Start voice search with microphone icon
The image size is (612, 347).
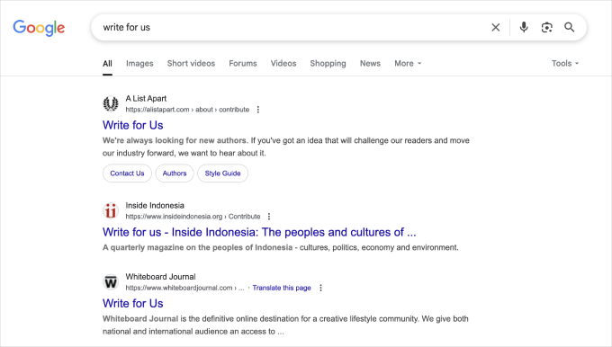(x=524, y=27)
